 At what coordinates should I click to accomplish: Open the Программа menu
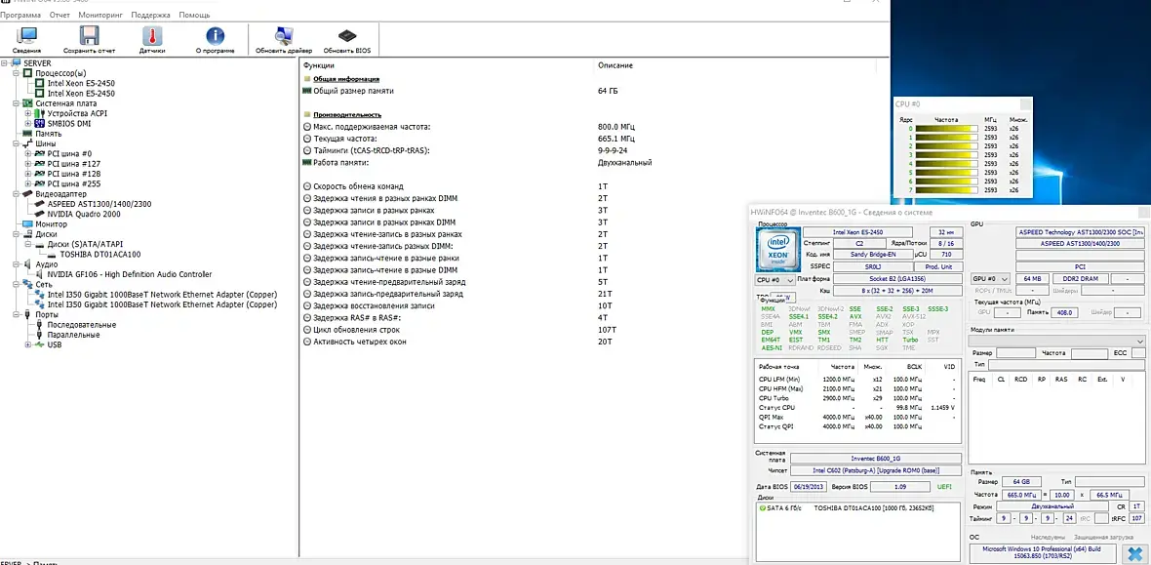20,15
